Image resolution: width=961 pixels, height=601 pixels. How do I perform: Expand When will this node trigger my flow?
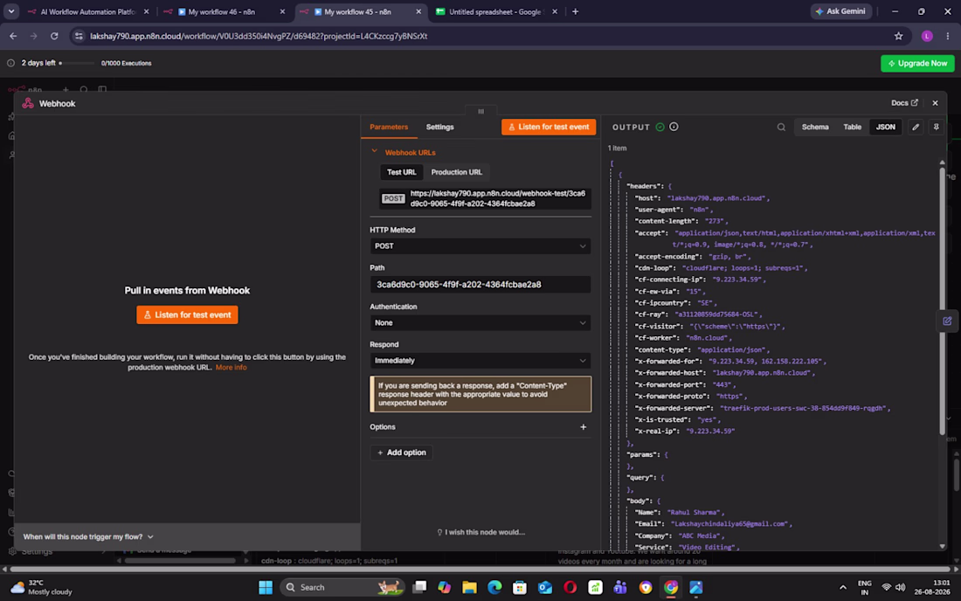click(88, 536)
